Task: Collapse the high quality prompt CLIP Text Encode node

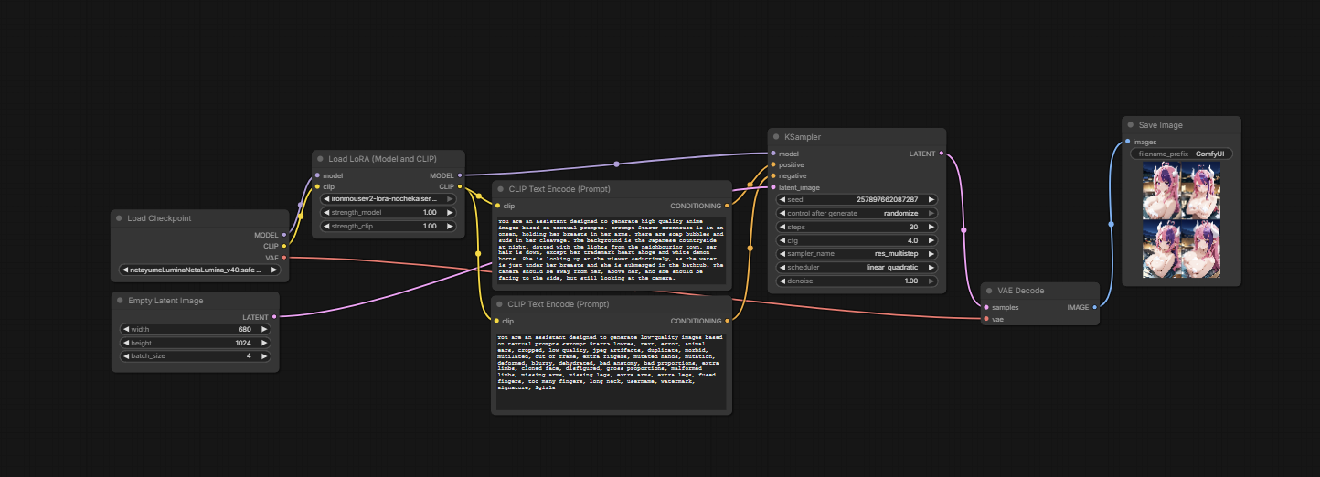Action: click(501, 189)
